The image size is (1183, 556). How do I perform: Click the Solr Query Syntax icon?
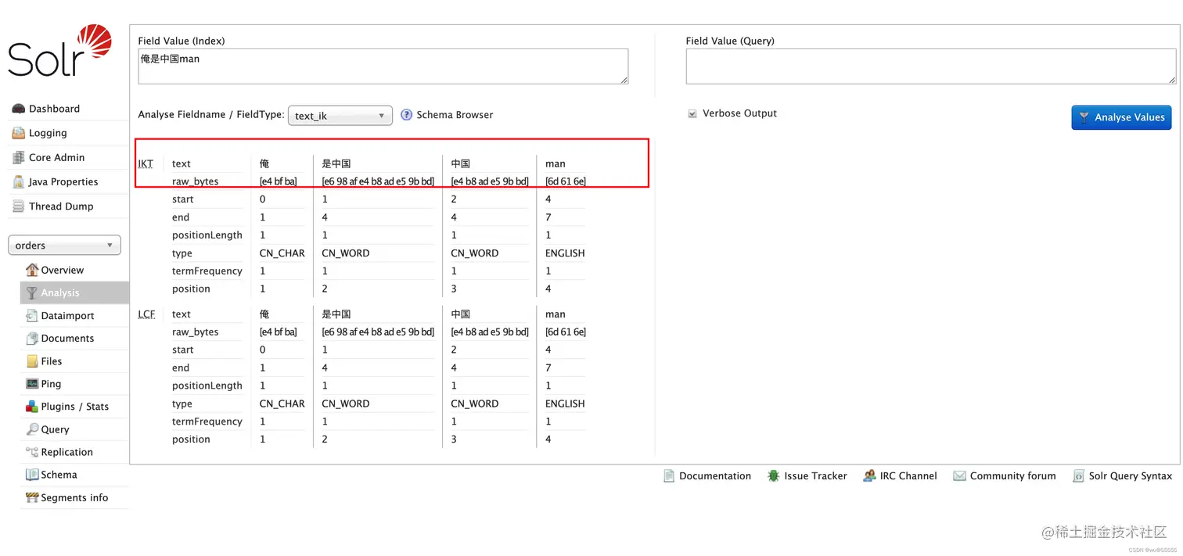[1078, 475]
